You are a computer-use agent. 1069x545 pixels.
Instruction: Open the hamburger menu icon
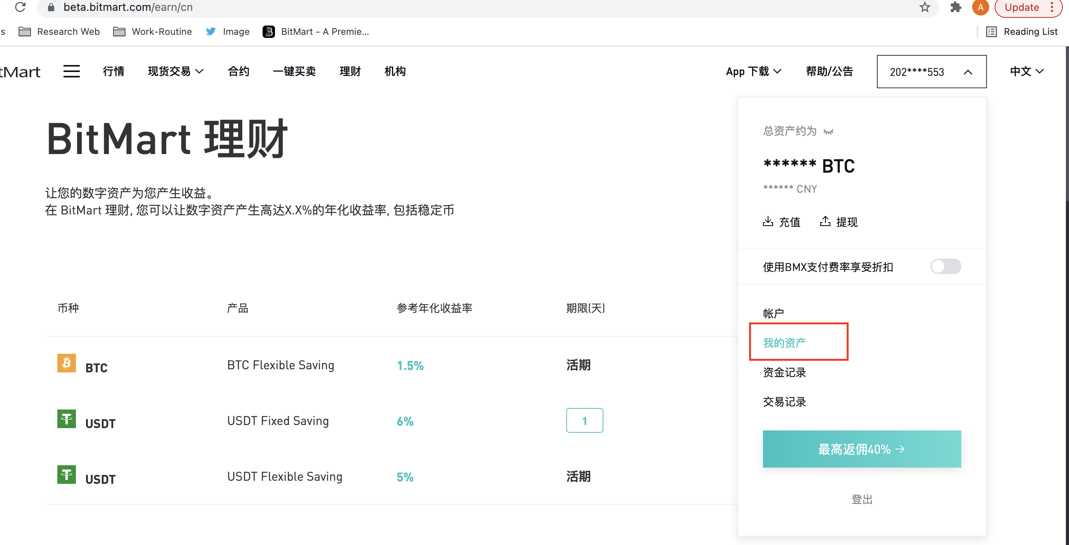71,71
